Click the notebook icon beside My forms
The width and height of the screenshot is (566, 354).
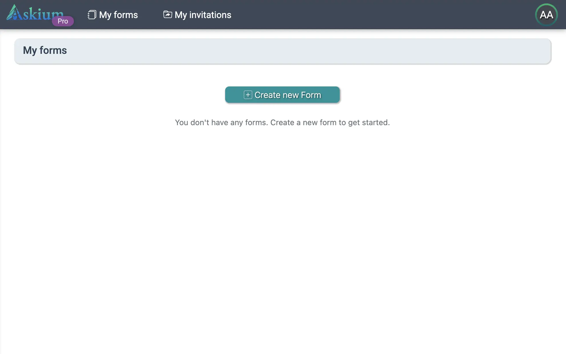[92, 15]
